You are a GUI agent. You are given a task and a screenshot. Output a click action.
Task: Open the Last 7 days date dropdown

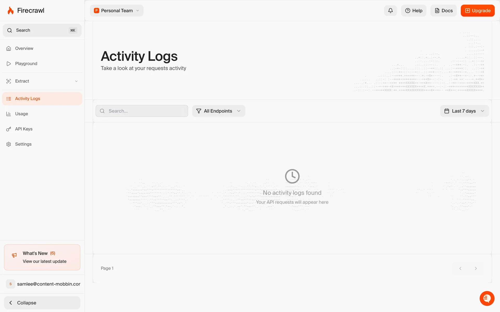pos(464,111)
